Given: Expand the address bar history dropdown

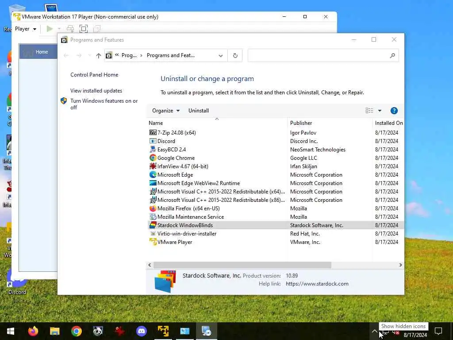Looking at the screenshot, I should [x=221, y=55].
